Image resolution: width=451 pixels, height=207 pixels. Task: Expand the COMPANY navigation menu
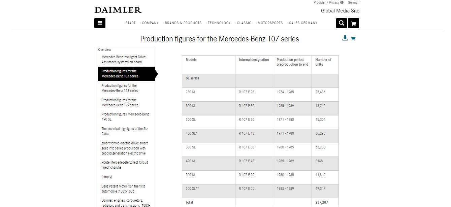[x=150, y=23]
